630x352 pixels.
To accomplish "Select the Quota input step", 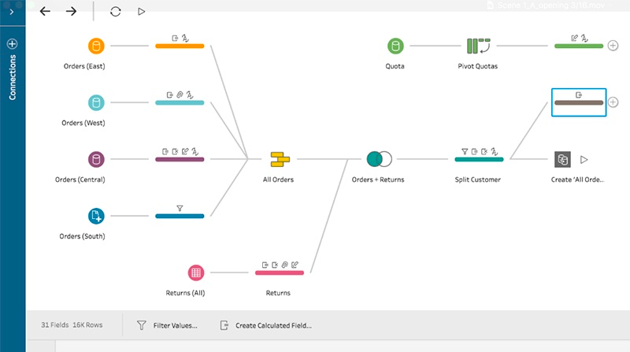I will click(x=395, y=46).
